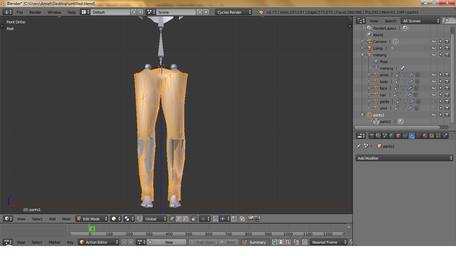Click the OpenGL render animation clapper icon

tap(257, 219)
